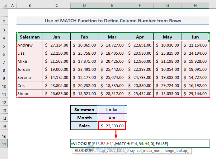
Task: Click the May column heading cell
Action: click(167, 37)
